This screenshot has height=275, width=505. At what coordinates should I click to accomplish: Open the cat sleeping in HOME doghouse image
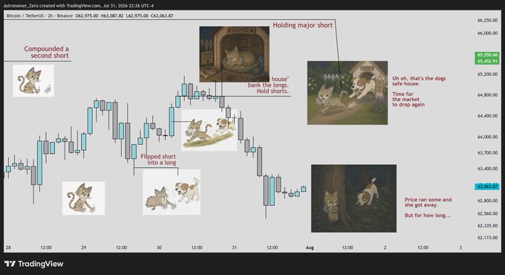pyautogui.click(x=234, y=54)
